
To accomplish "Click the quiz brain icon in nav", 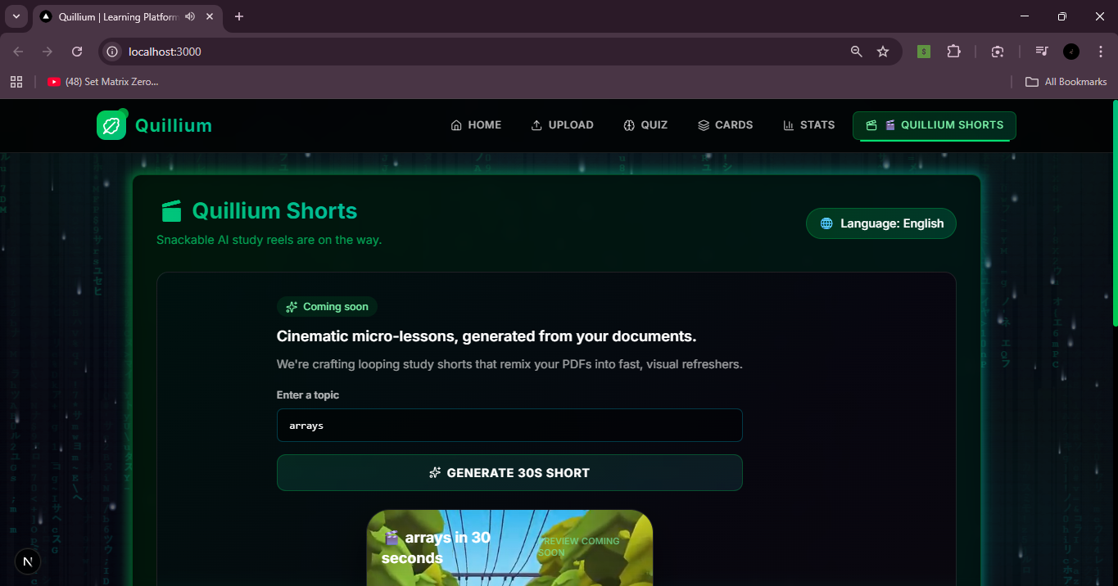I will (x=629, y=125).
